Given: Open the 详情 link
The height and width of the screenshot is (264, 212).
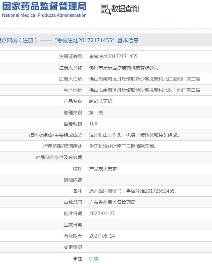Looking at the screenshot, I should (94, 259).
